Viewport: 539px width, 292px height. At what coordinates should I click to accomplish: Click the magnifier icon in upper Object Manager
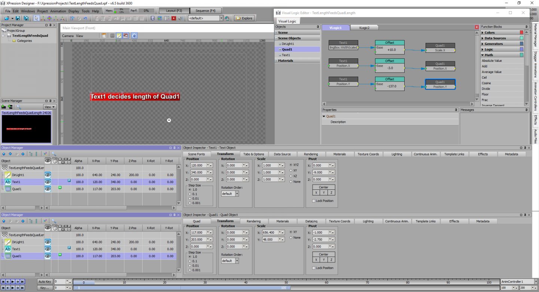(54, 153)
